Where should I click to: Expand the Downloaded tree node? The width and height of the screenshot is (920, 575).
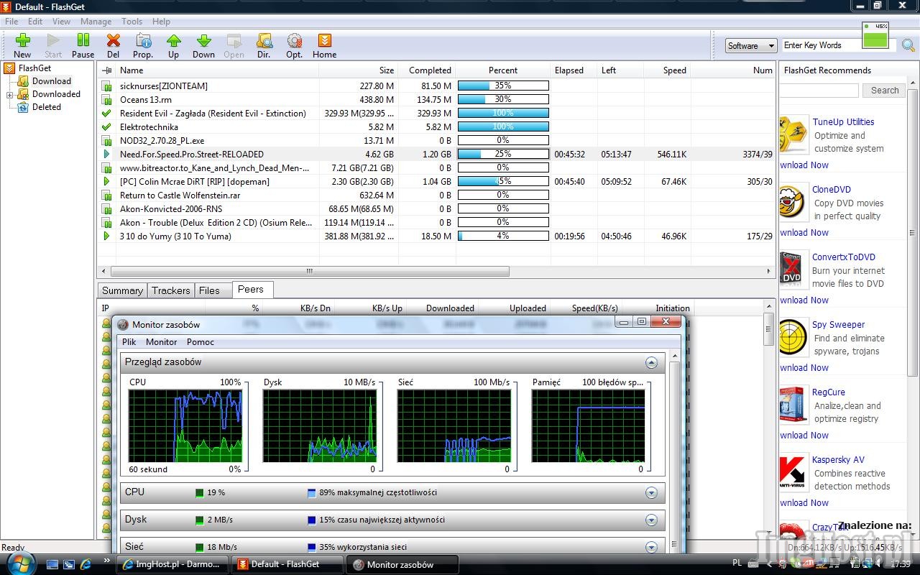click(10, 95)
